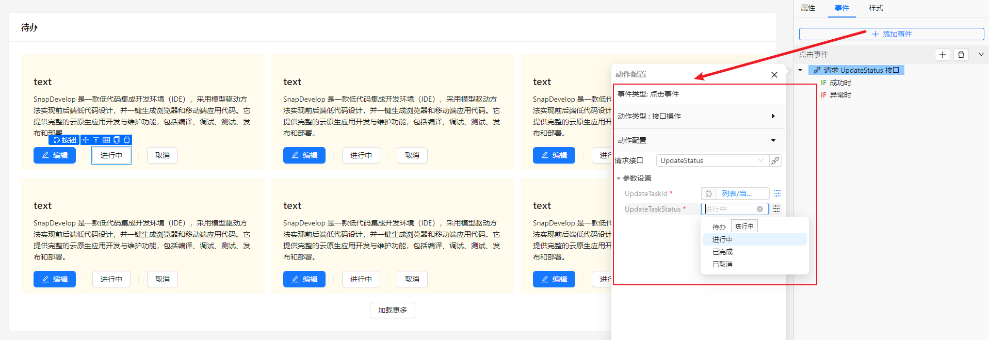
Task: Choose 已完成 from the status dropdown list
Action: coord(723,252)
